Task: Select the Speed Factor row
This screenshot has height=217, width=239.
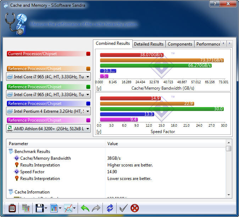Action: coord(117,171)
